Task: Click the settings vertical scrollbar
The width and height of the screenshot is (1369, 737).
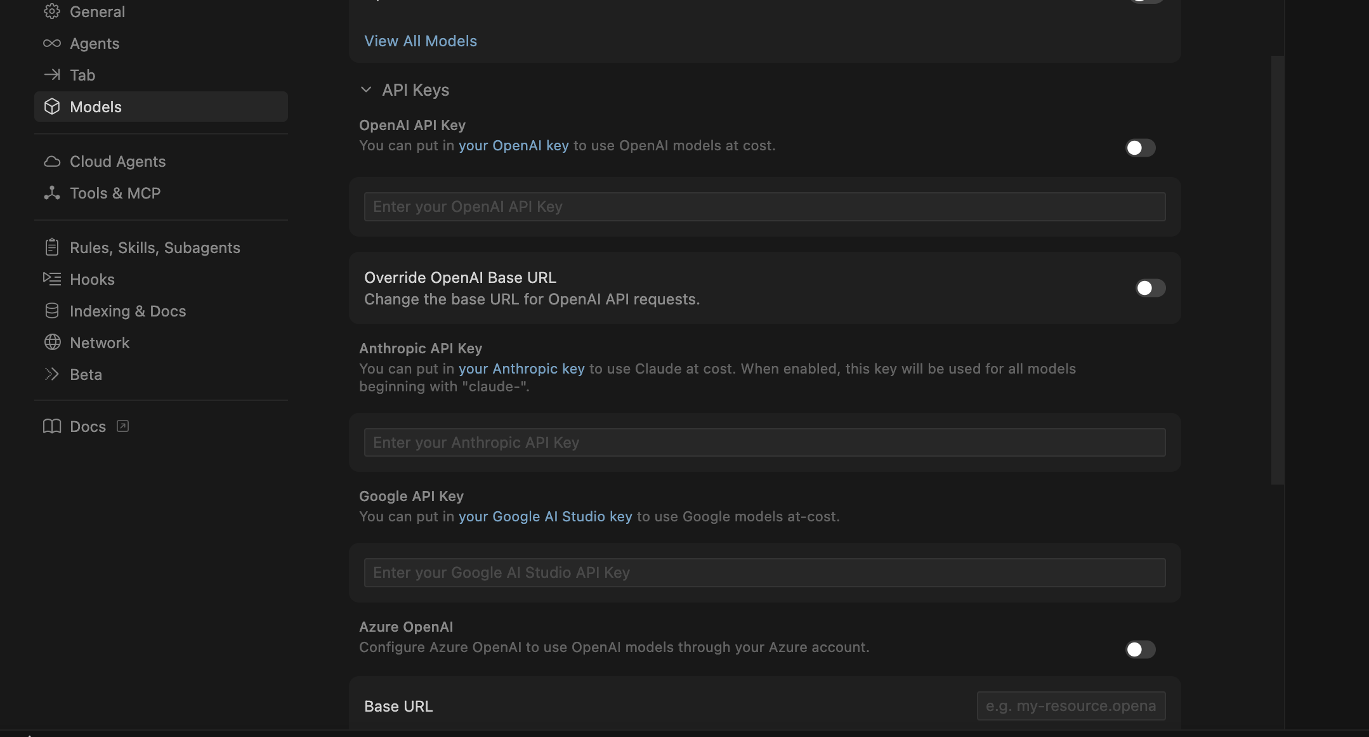Action: pyautogui.click(x=1277, y=270)
